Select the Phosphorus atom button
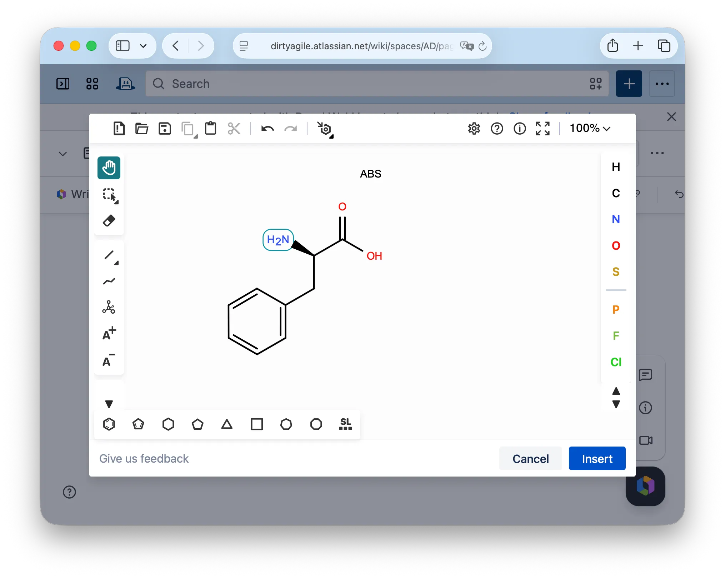725x578 pixels. tap(616, 309)
